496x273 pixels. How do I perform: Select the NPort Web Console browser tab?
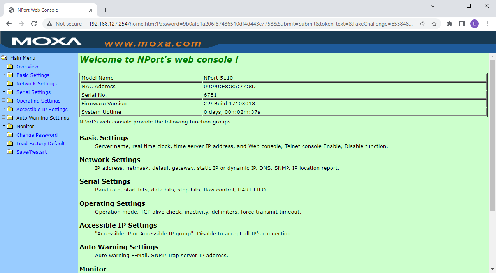49,10
